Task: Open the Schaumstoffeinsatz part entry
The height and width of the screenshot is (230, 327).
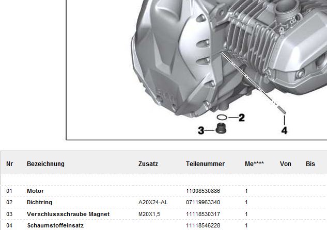Action: (x=55, y=225)
